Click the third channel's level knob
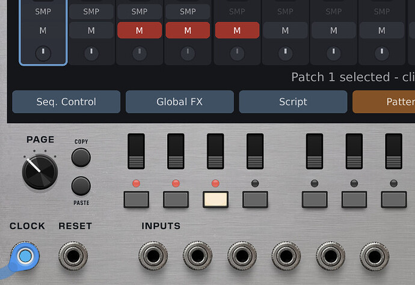 140,53
